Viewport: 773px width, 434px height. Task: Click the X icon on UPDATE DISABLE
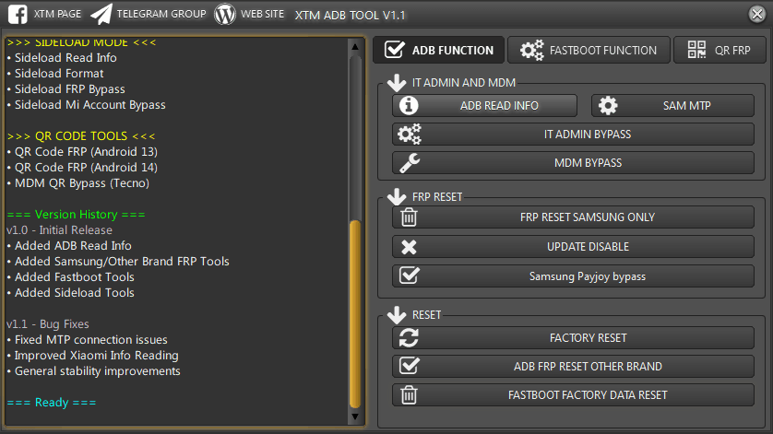(x=409, y=247)
